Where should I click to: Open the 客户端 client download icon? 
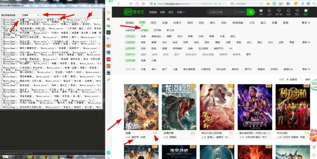pos(279,12)
